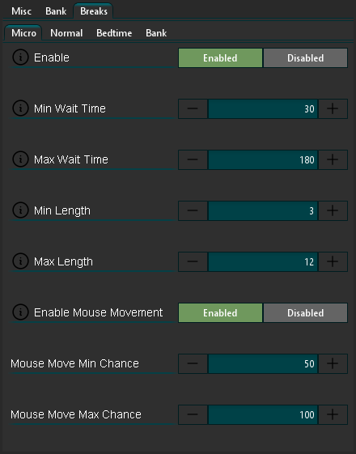Click info icon for Enable Mouse Movement
Viewport: 356px width, 454px height.
tap(20, 312)
